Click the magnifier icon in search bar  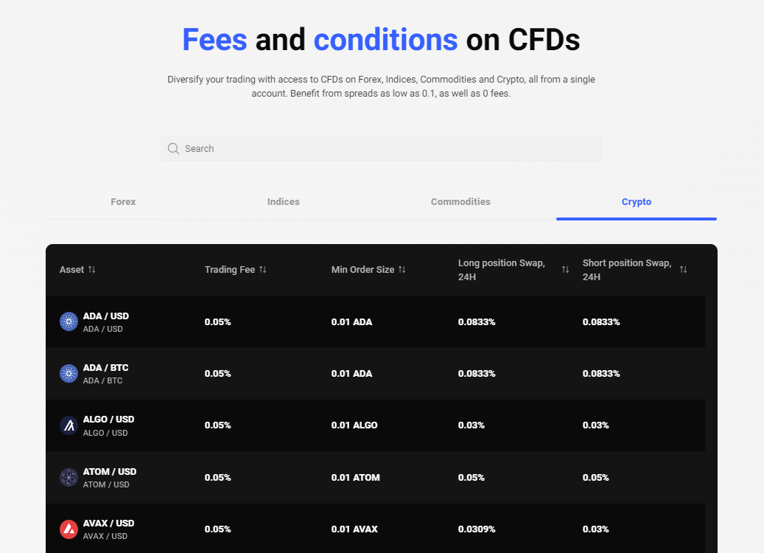point(174,148)
